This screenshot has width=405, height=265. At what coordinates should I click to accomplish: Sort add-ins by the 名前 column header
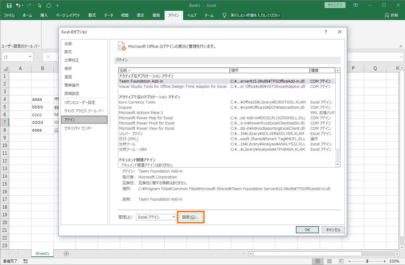[x=174, y=71]
